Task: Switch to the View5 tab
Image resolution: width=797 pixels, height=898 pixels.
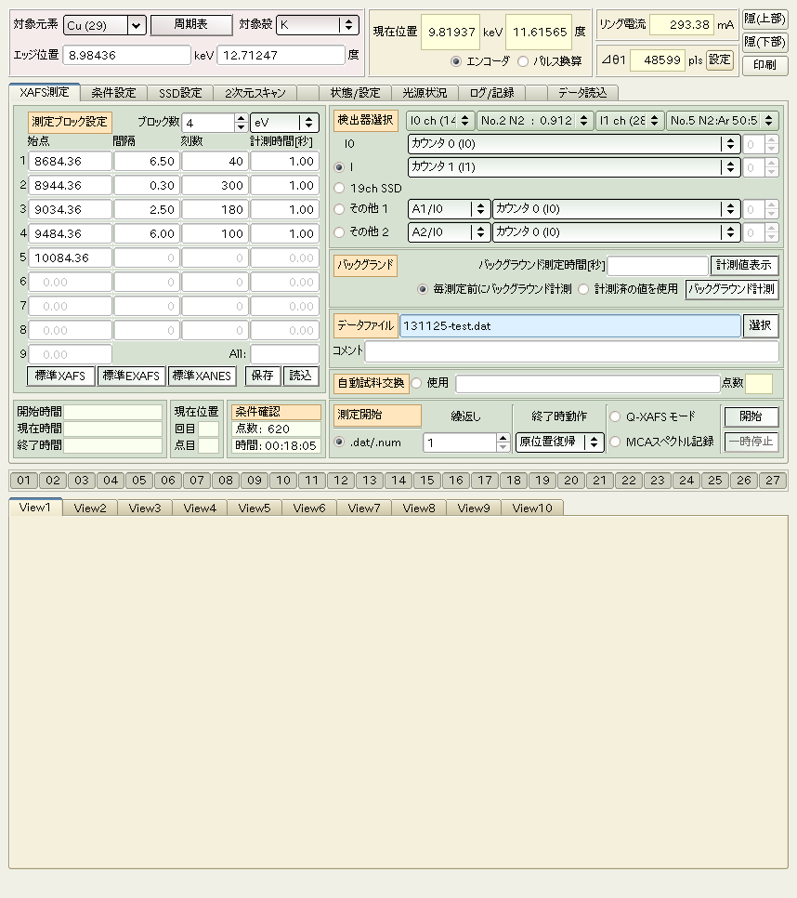Action: [255, 508]
